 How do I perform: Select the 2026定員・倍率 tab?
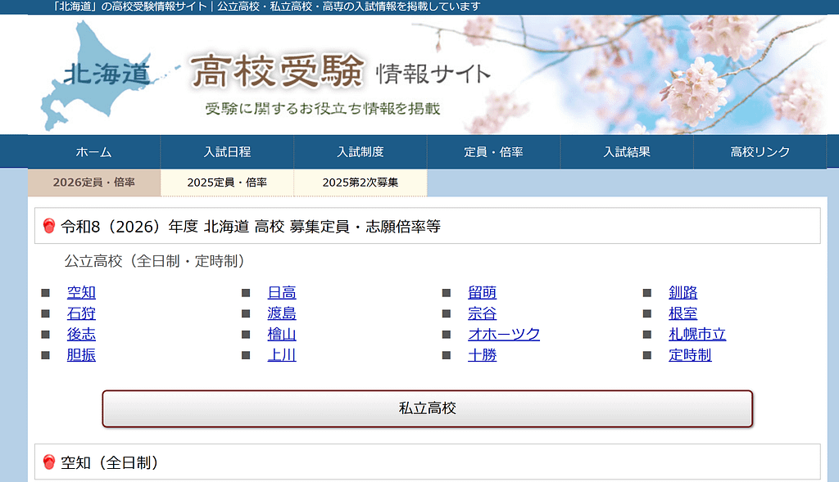click(x=94, y=182)
